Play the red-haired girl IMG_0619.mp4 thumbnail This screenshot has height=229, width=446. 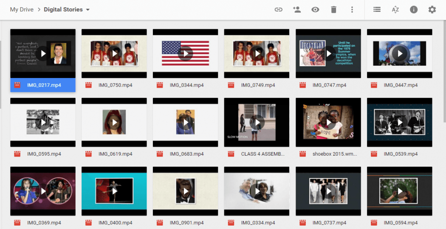pos(114,122)
